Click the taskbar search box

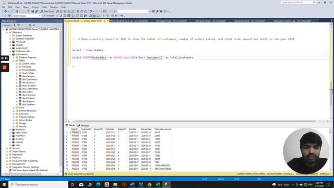pos(38,184)
